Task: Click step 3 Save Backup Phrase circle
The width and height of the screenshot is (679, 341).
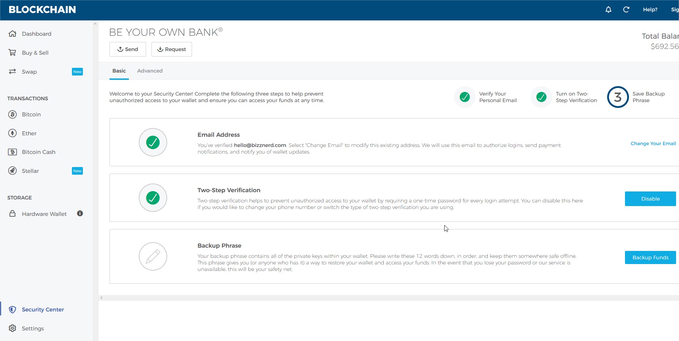Action: coord(618,97)
